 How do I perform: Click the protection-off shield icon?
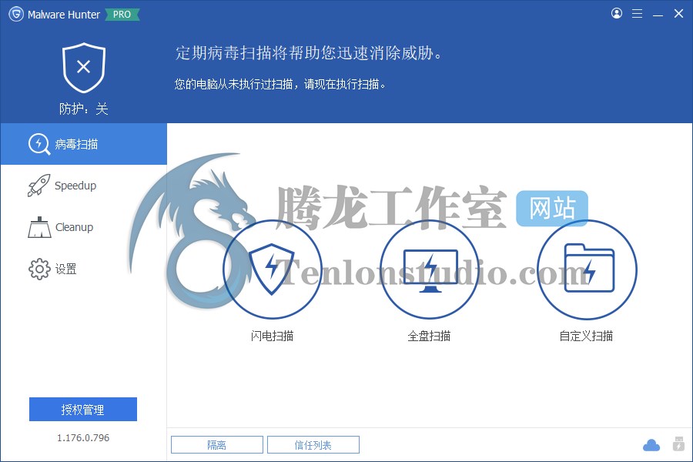(x=83, y=67)
